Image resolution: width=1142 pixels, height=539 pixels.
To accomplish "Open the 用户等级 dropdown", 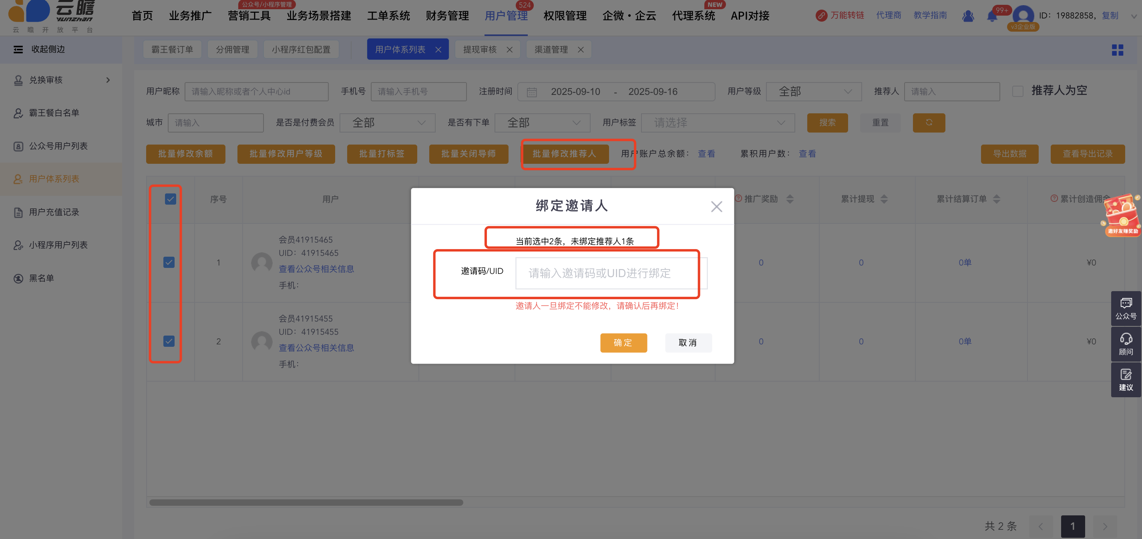I will tap(814, 92).
